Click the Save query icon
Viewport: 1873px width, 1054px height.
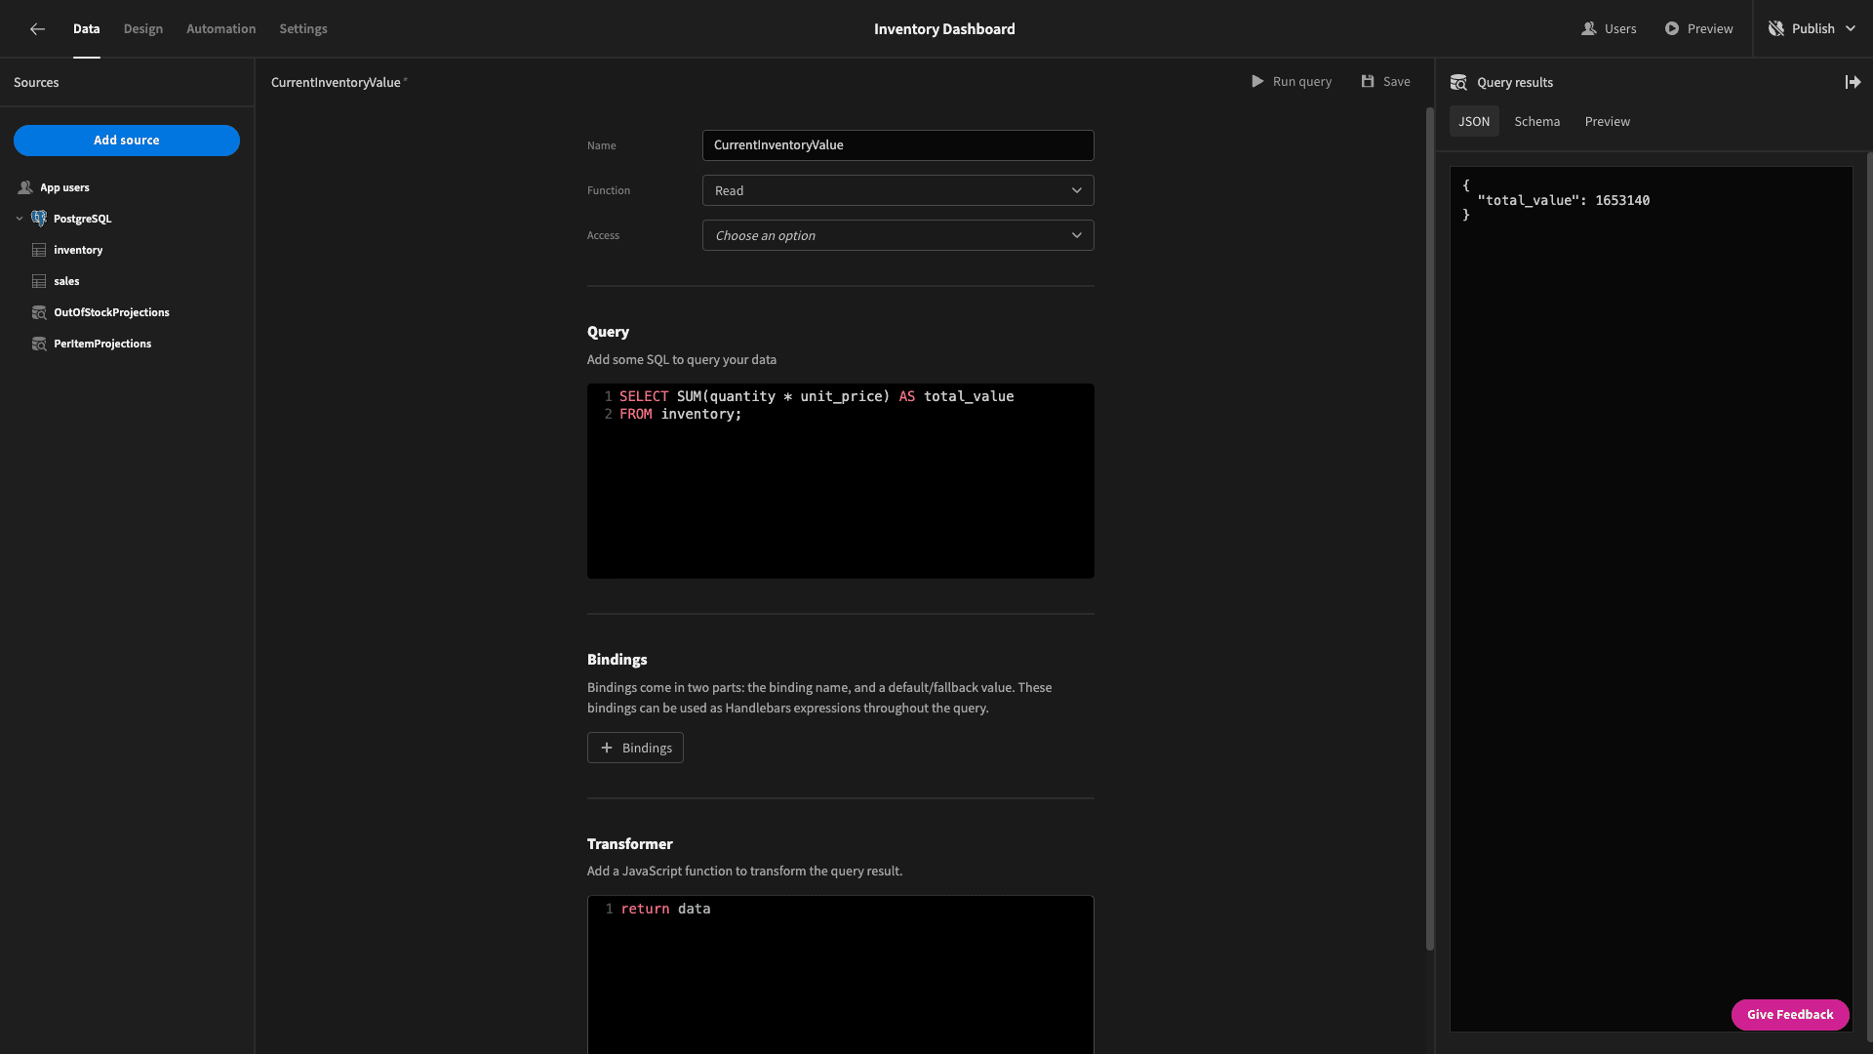click(x=1368, y=82)
